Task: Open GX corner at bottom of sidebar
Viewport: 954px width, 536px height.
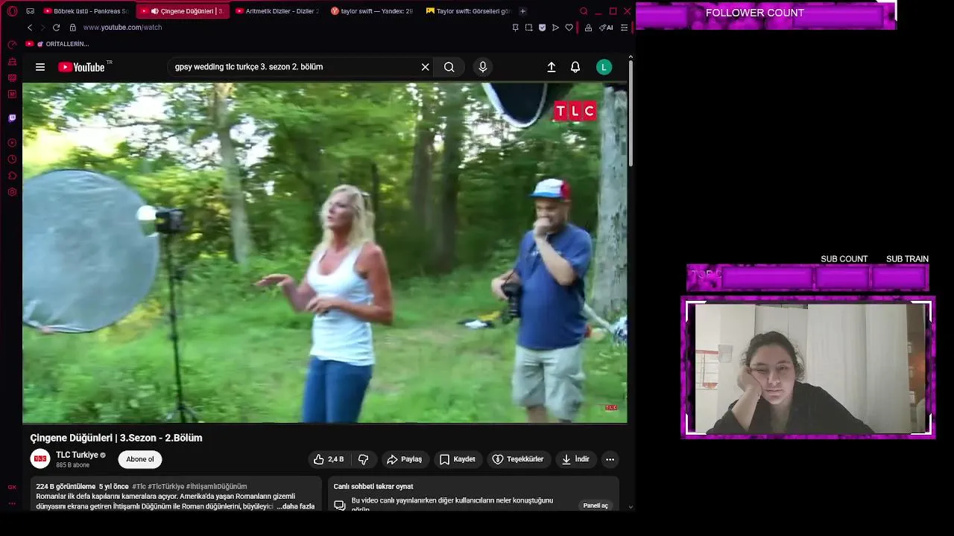Action: point(12,487)
